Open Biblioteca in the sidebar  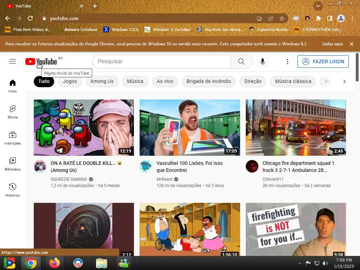13,164
